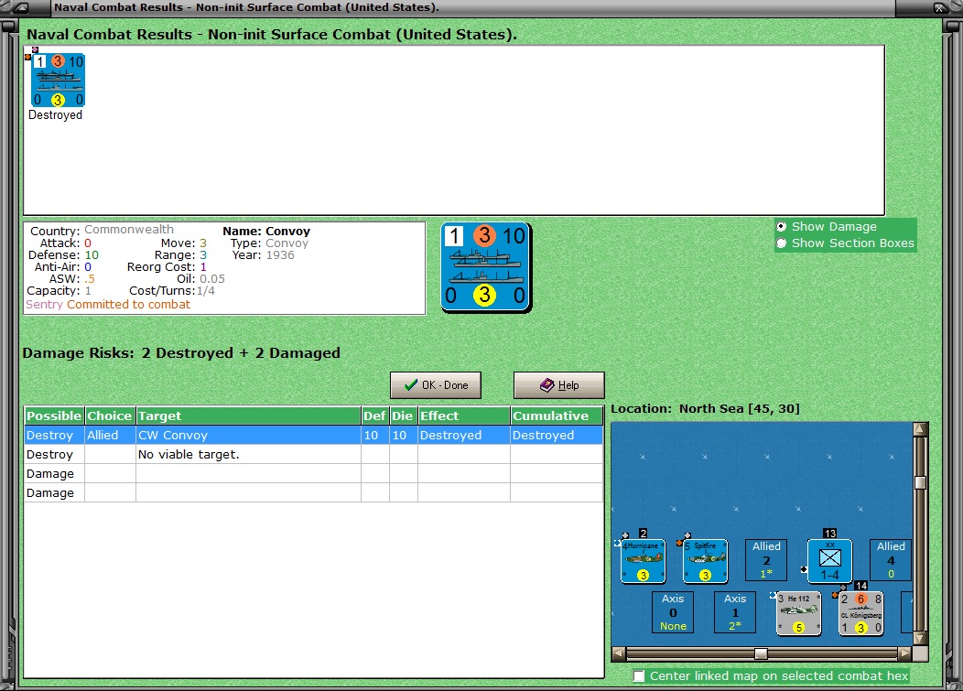Click the 'Committed to combat' status text

point(129,305)
